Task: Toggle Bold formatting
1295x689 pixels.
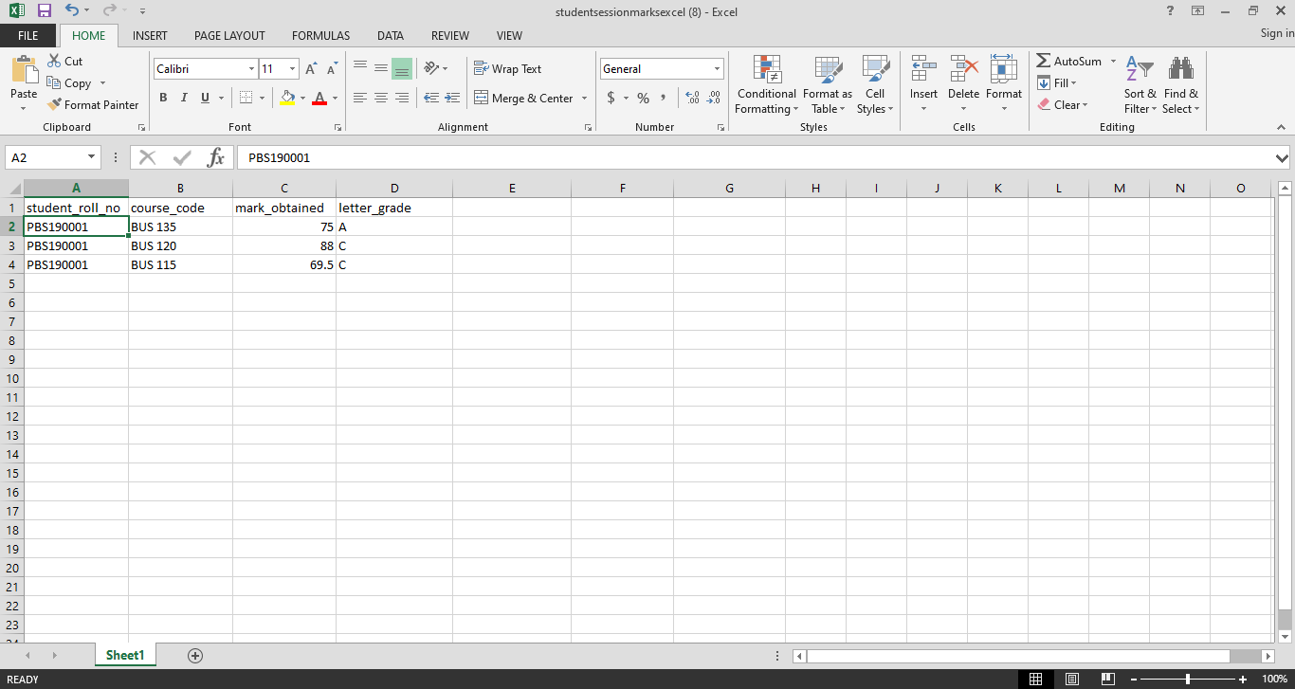Action: [x=163, y=98]
